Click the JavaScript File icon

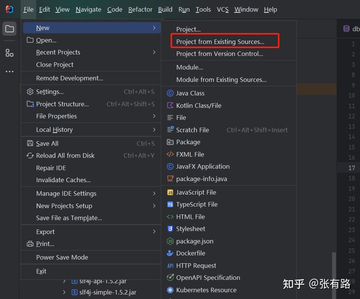pos(169,192)
